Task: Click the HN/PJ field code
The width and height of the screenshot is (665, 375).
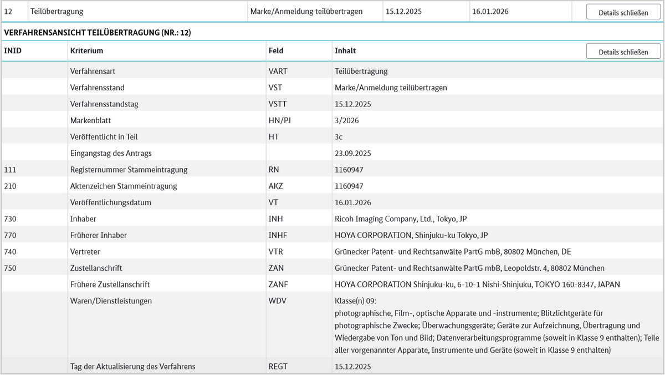Action: 279,120
